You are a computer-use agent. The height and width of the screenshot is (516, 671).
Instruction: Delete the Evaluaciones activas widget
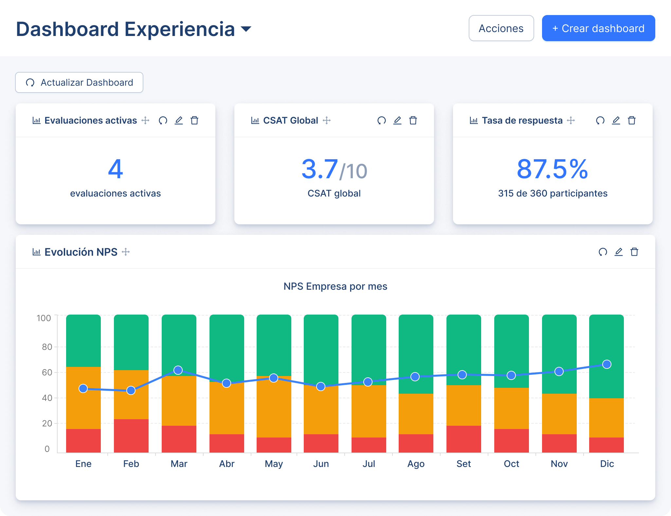pyautogui.click(x=194, y=120)
